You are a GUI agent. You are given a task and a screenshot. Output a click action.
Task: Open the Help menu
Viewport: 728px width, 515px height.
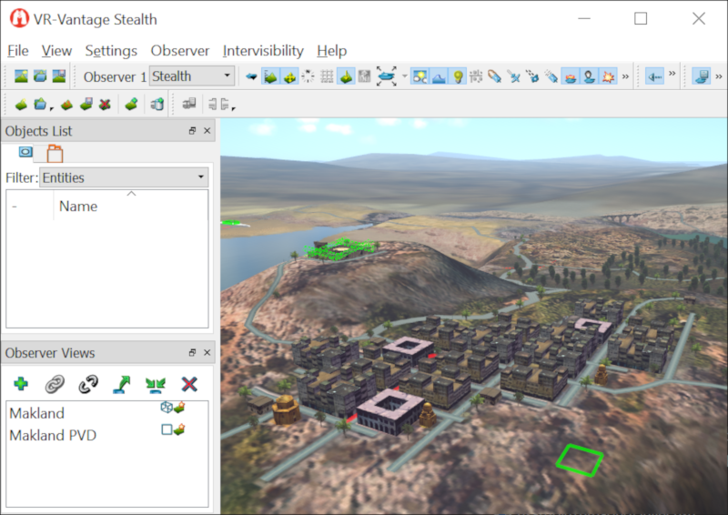pos(332,51)
